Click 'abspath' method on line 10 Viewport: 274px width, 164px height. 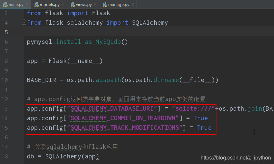tap(108, 80)
